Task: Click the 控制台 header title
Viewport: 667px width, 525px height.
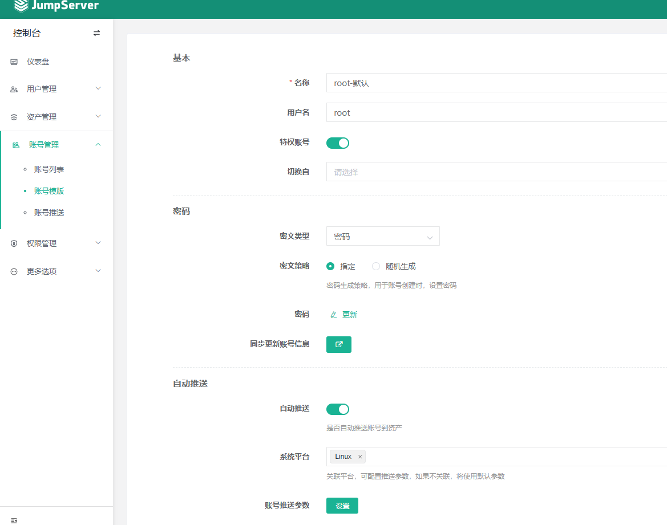Action: pyautogui.click(x=26, y=33)
